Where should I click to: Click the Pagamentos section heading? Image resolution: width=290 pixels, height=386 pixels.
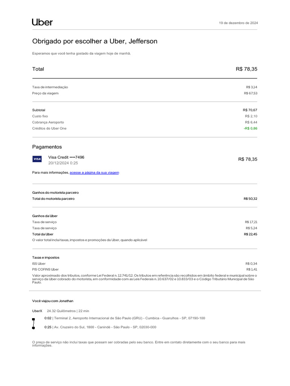click(47, 147)
